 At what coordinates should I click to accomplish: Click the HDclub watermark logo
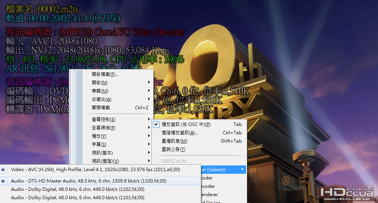(x=347, y=193)
